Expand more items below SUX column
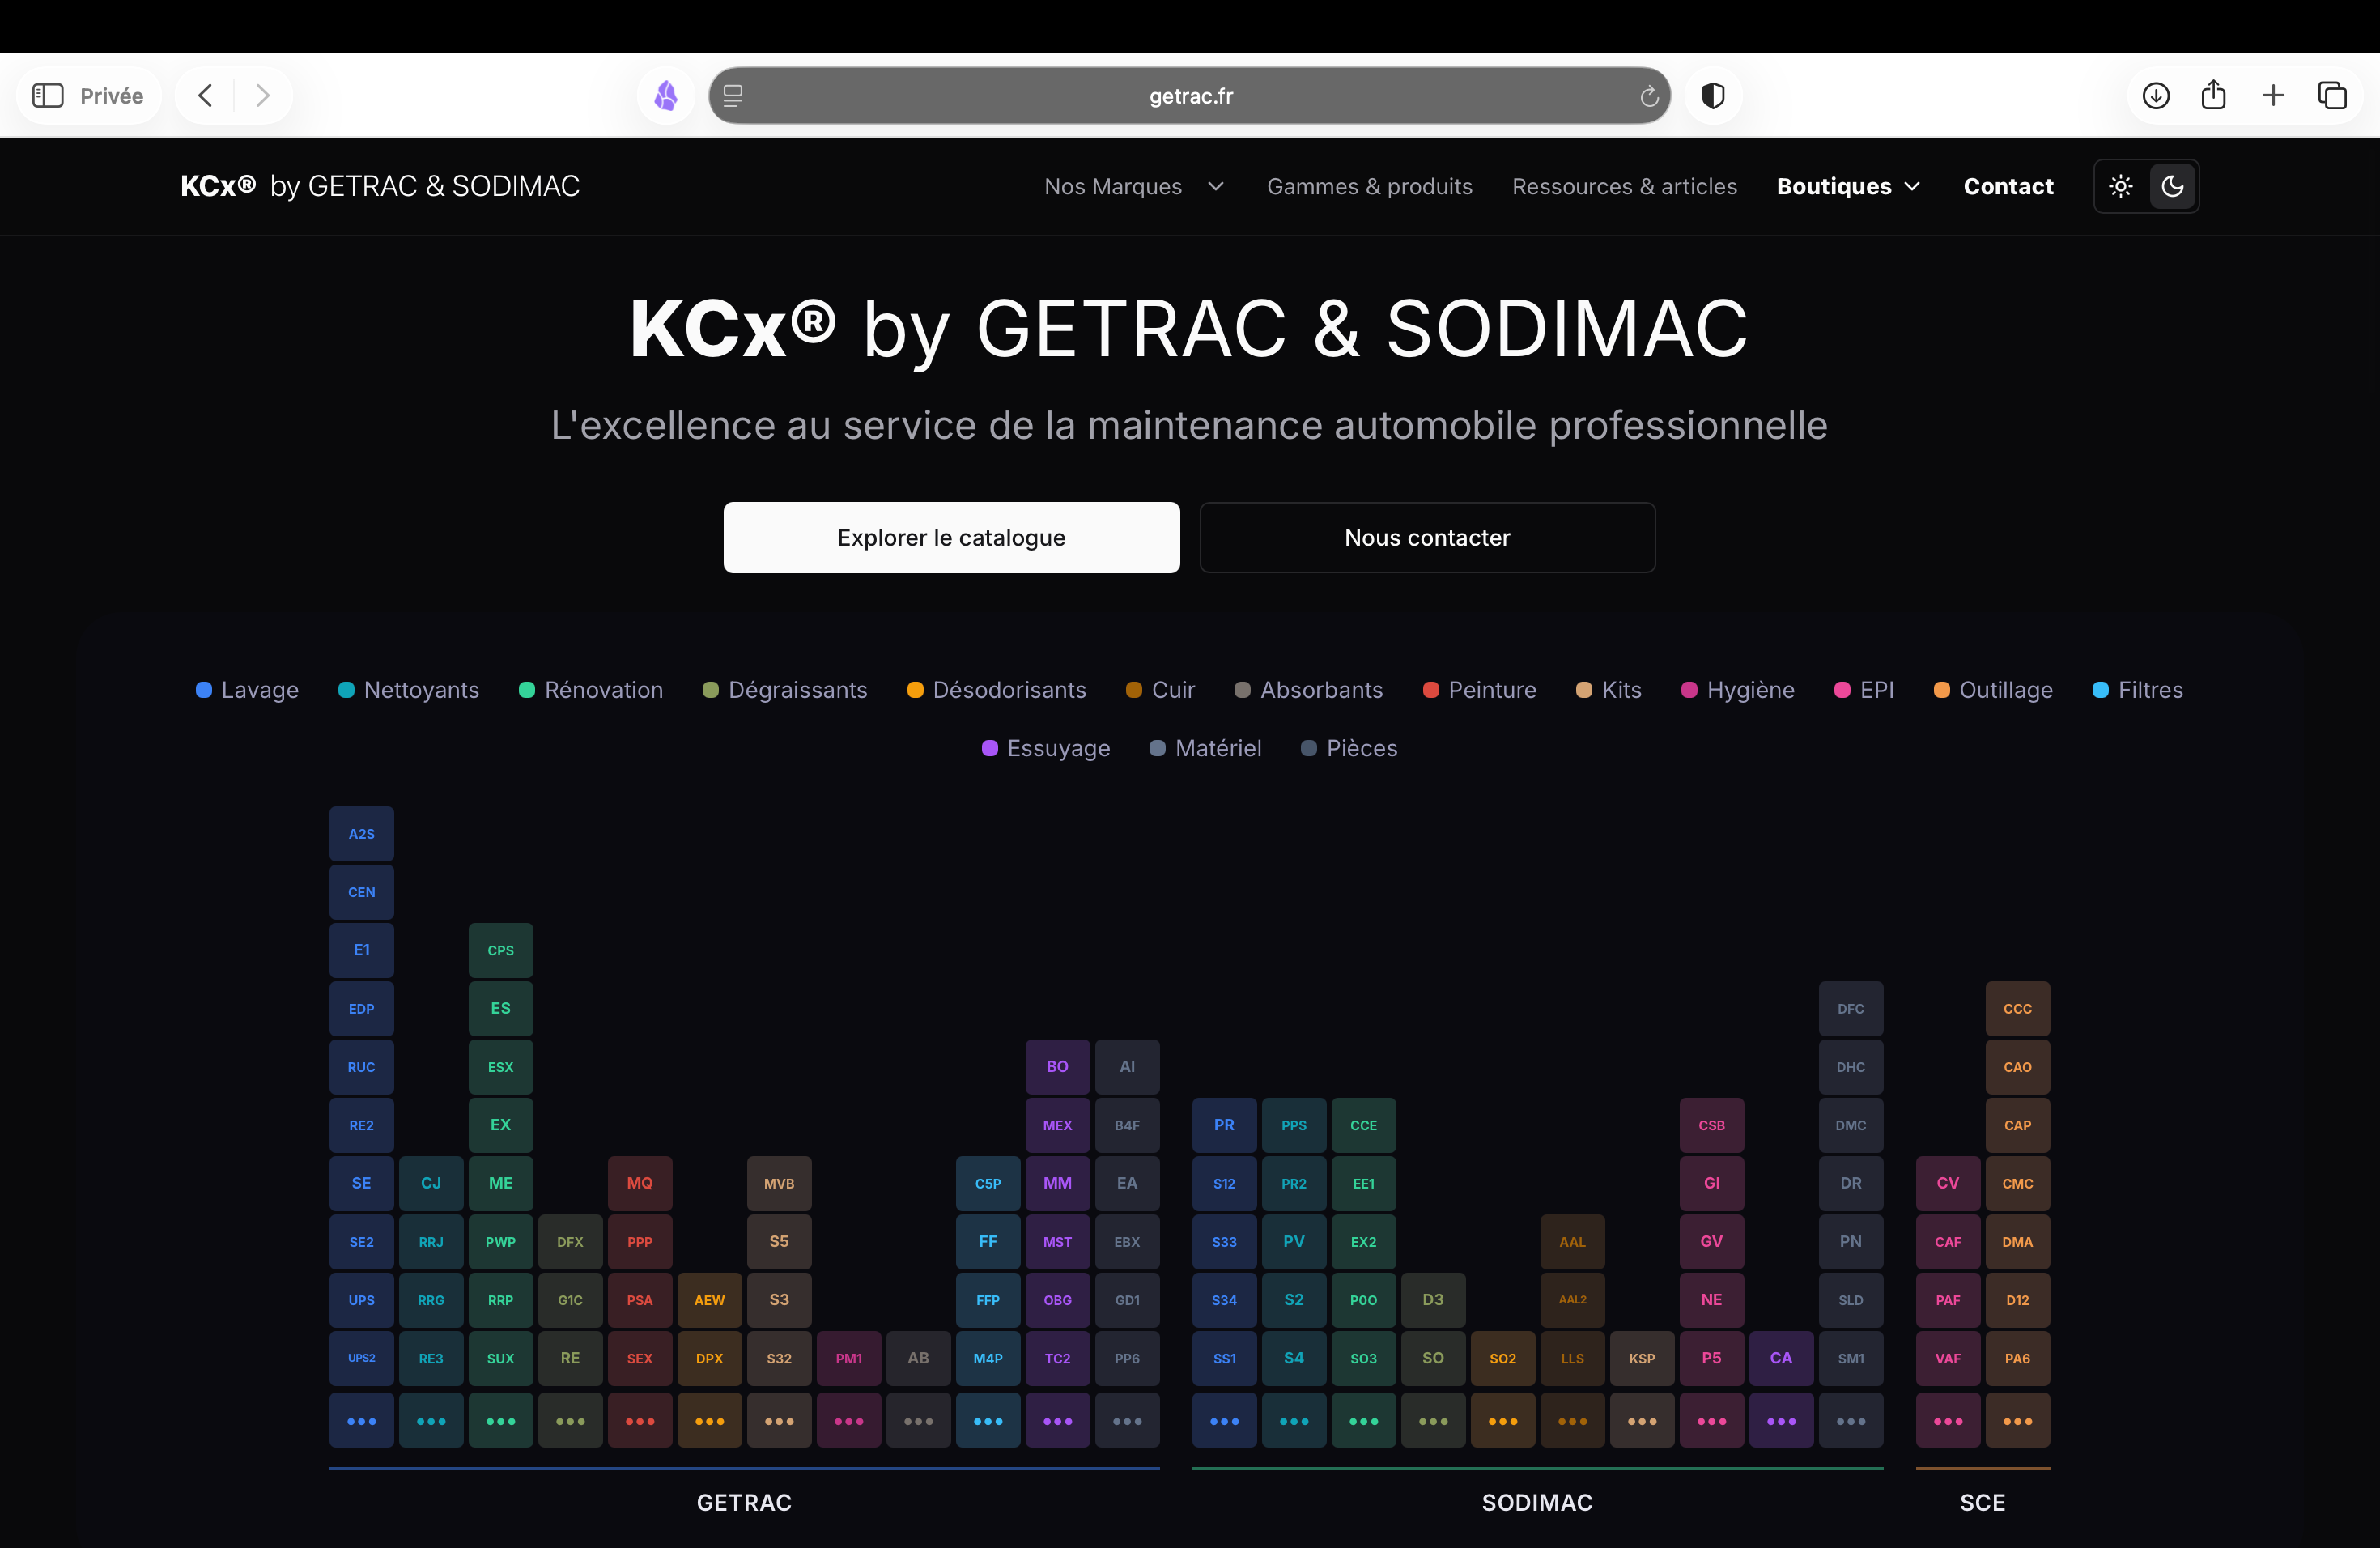This screenshot has height=1548, width=2380. pos(501,1421)
